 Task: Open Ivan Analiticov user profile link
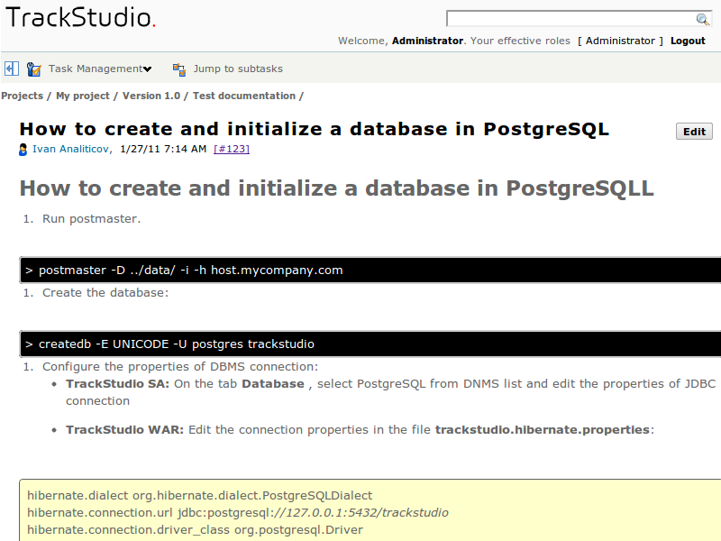pos(71,149)
